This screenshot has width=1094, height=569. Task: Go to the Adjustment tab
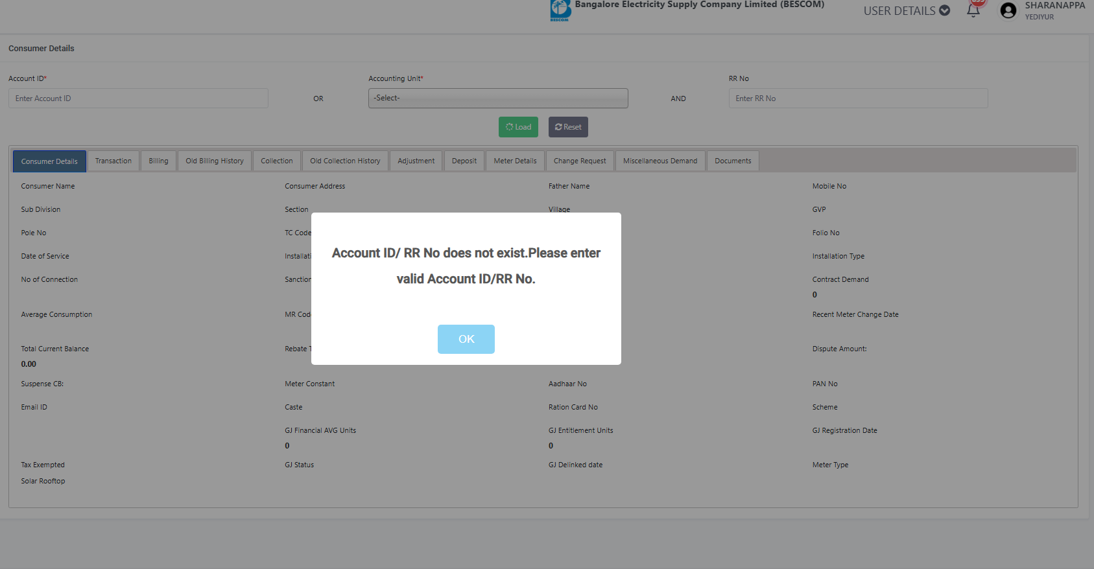[x=416, y=161]
